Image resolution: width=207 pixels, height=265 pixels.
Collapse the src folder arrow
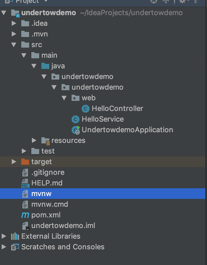(x=14, y=45)
